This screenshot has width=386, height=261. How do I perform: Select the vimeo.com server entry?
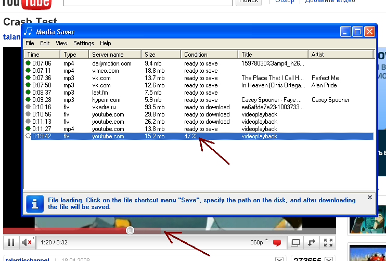pos(106,71)
